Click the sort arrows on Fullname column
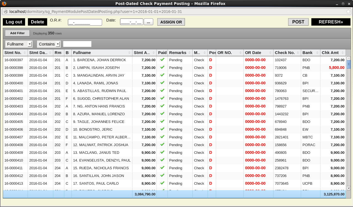The height and width of the screenshot is (207, 353). pyautogui.click(x=129, y=53)
